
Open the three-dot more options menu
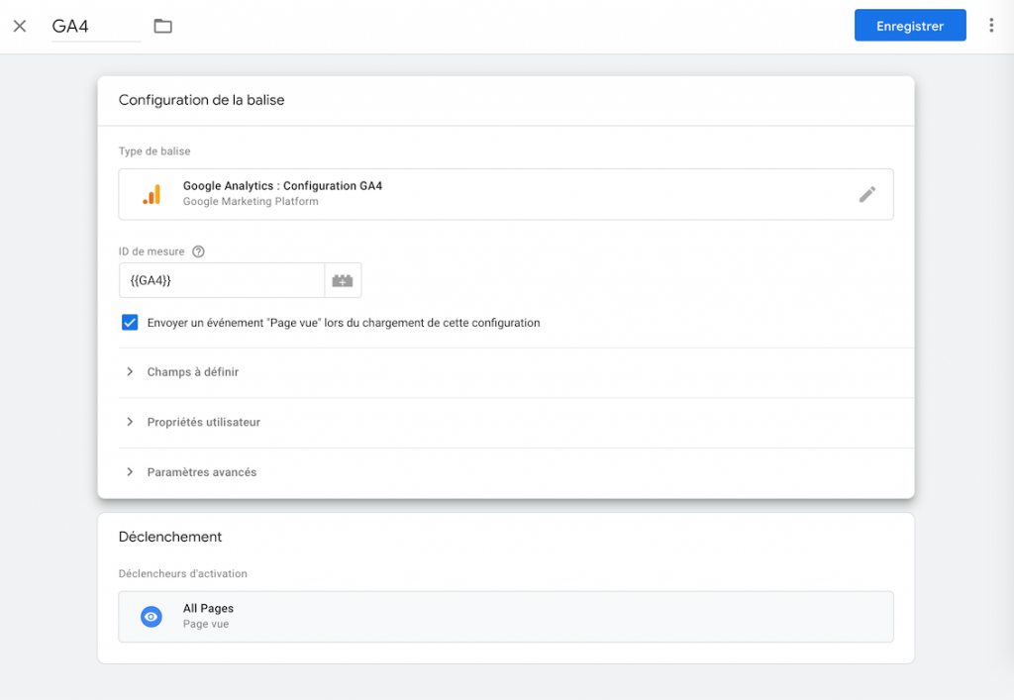(990, 25)
